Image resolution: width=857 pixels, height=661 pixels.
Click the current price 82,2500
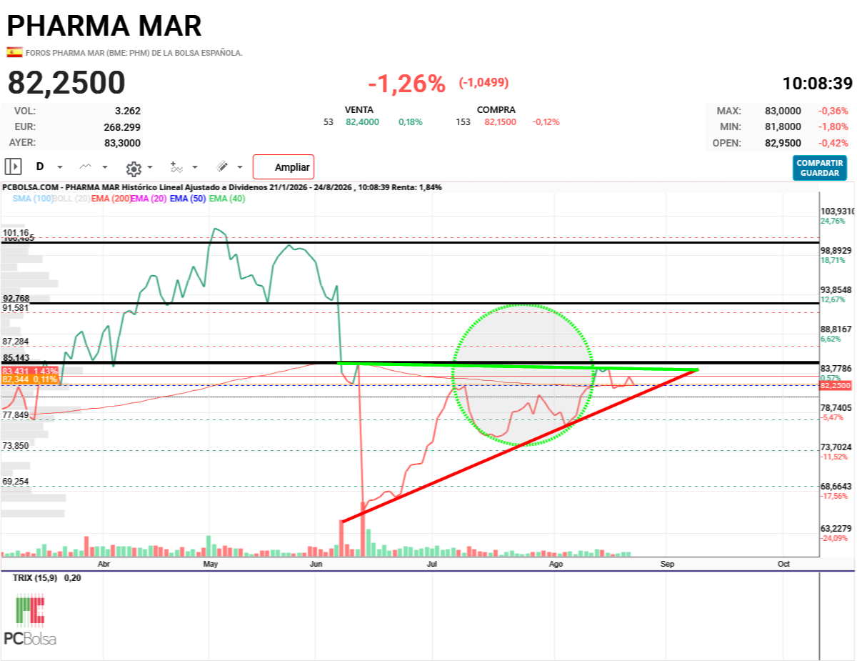pyautogui.click(x=66, y=83)
